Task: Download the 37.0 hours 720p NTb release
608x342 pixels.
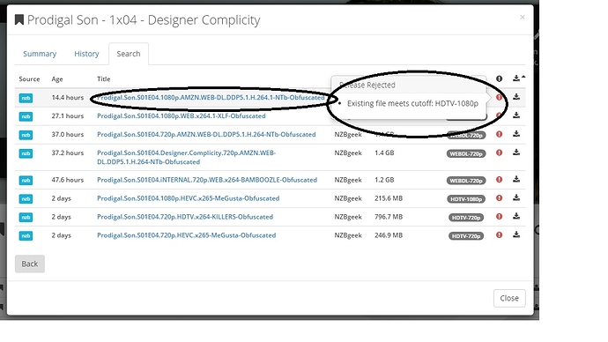Action: pyautogui.click(x=516, y=134)
